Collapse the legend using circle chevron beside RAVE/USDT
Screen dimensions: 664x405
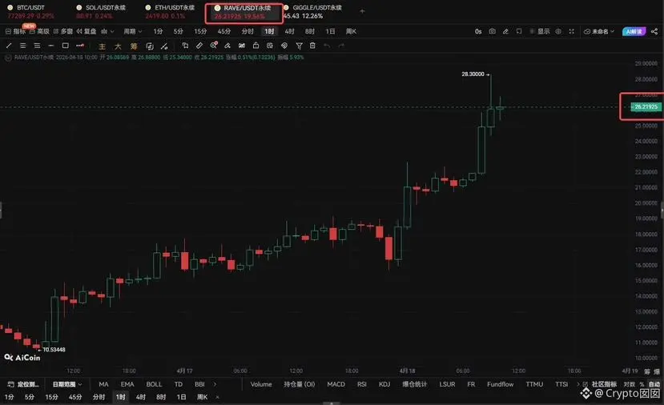click(8, 58)
